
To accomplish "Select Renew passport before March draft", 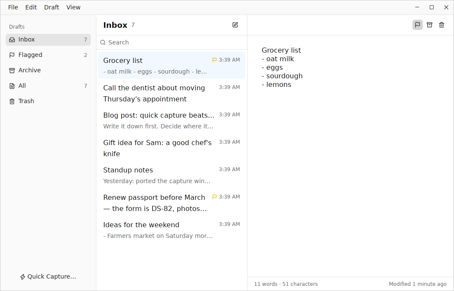I will pos(172,203).
